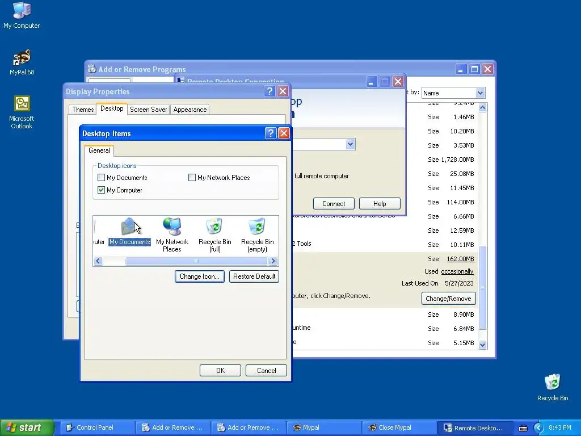Image resolution: width=581 pixels, height=436 pixels.
Task: Confirm Desktop Items with OK
Action: [220, 370]
